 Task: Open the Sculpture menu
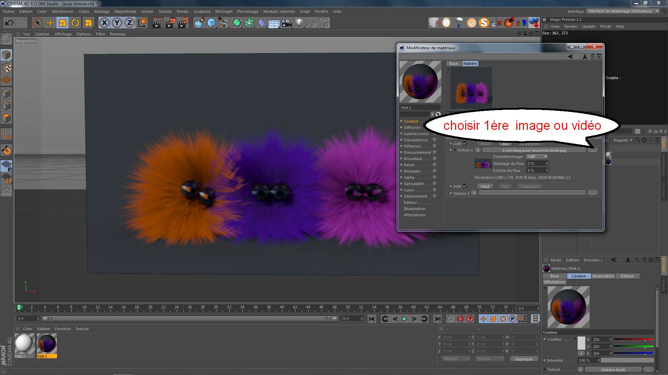point(202,11)
